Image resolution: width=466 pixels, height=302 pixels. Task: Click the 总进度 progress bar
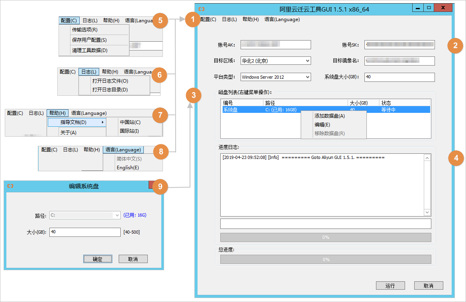point(326,259)
